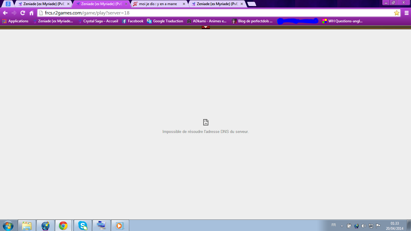The image size is (411, 231).
Task: Open the Chrome hamburger menu
Action: coord(406,13)
